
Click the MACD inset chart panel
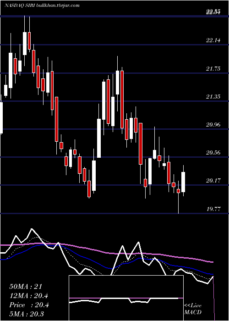[126, 298]
